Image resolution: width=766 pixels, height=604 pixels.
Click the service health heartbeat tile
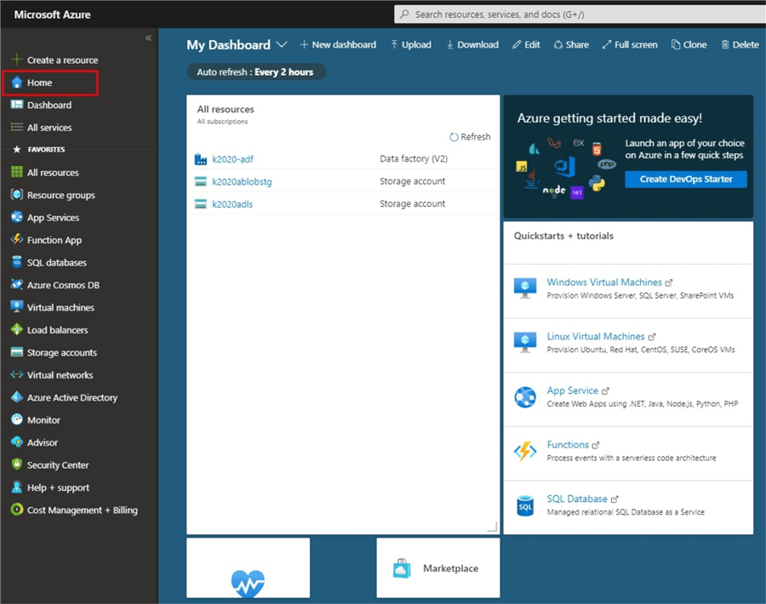pyautogui.click(x=249, y=568)
